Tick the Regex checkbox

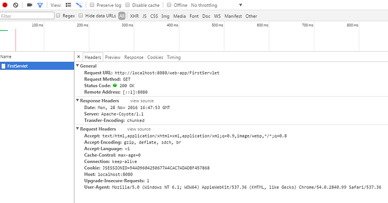[x=58, y=15]
